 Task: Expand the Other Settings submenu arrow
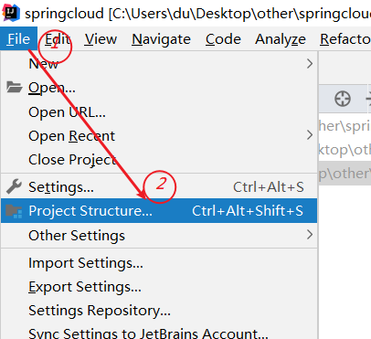310,235
